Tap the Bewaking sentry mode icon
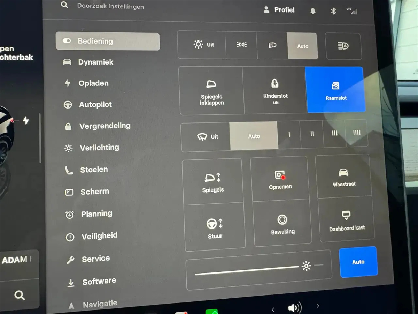 282,224
